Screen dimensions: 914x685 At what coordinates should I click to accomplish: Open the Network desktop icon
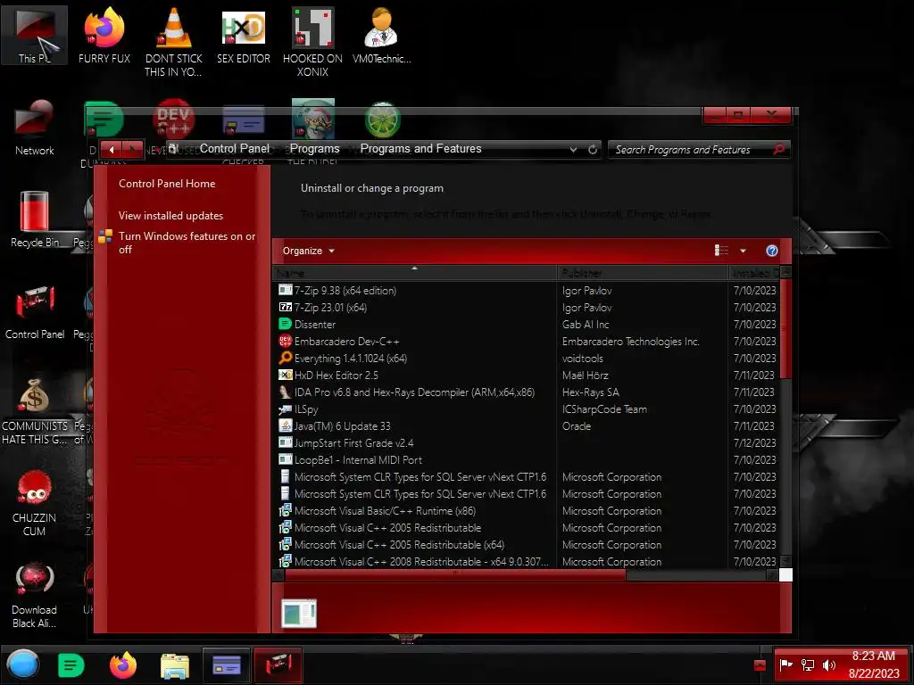tap(35, 127)
